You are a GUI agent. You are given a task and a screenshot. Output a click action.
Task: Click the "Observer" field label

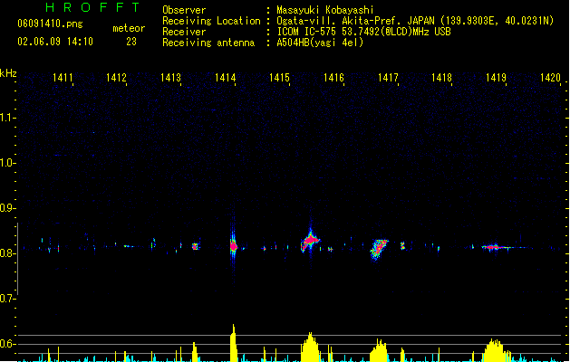coord(184,10)
